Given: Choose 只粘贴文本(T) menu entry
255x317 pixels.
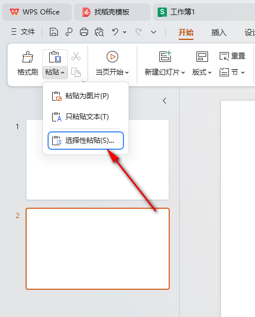Looking at the screenshot, I should pos(86,117).
